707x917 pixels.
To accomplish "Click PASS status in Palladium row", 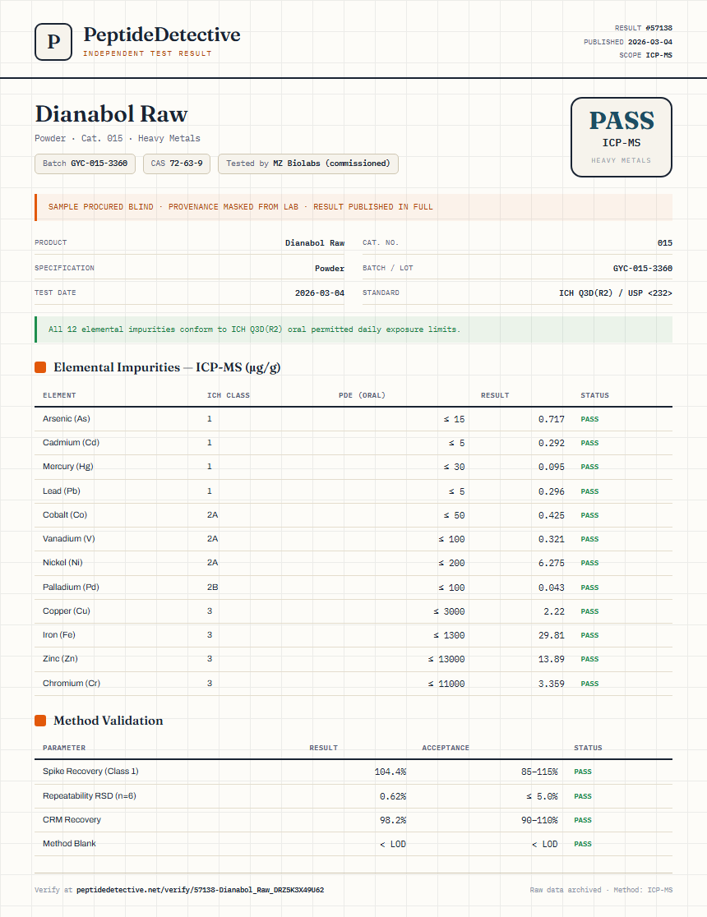I will (589, 588).
